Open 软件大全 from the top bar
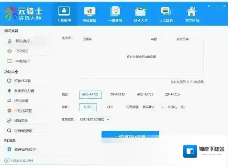This screenshot has width=228, height=166. coord(141,14)
